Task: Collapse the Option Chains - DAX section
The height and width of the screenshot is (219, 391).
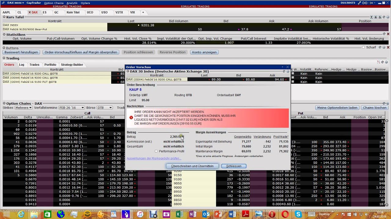Action: 4,103
